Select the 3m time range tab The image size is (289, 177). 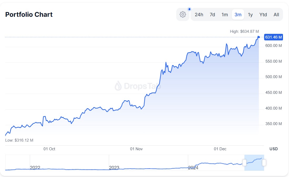click(x=238, y=14)
